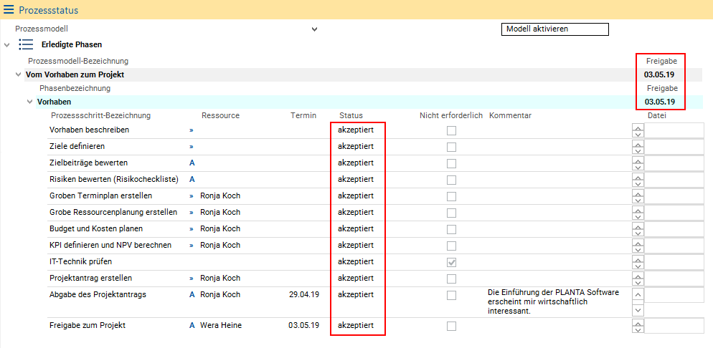Click the KPI definieren und NPV berechnen step

tap(110, 245)
